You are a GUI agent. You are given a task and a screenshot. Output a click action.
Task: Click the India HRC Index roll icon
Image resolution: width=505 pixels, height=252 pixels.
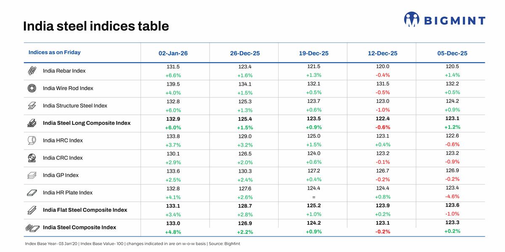pyautogui.click(x=32, y=140)
